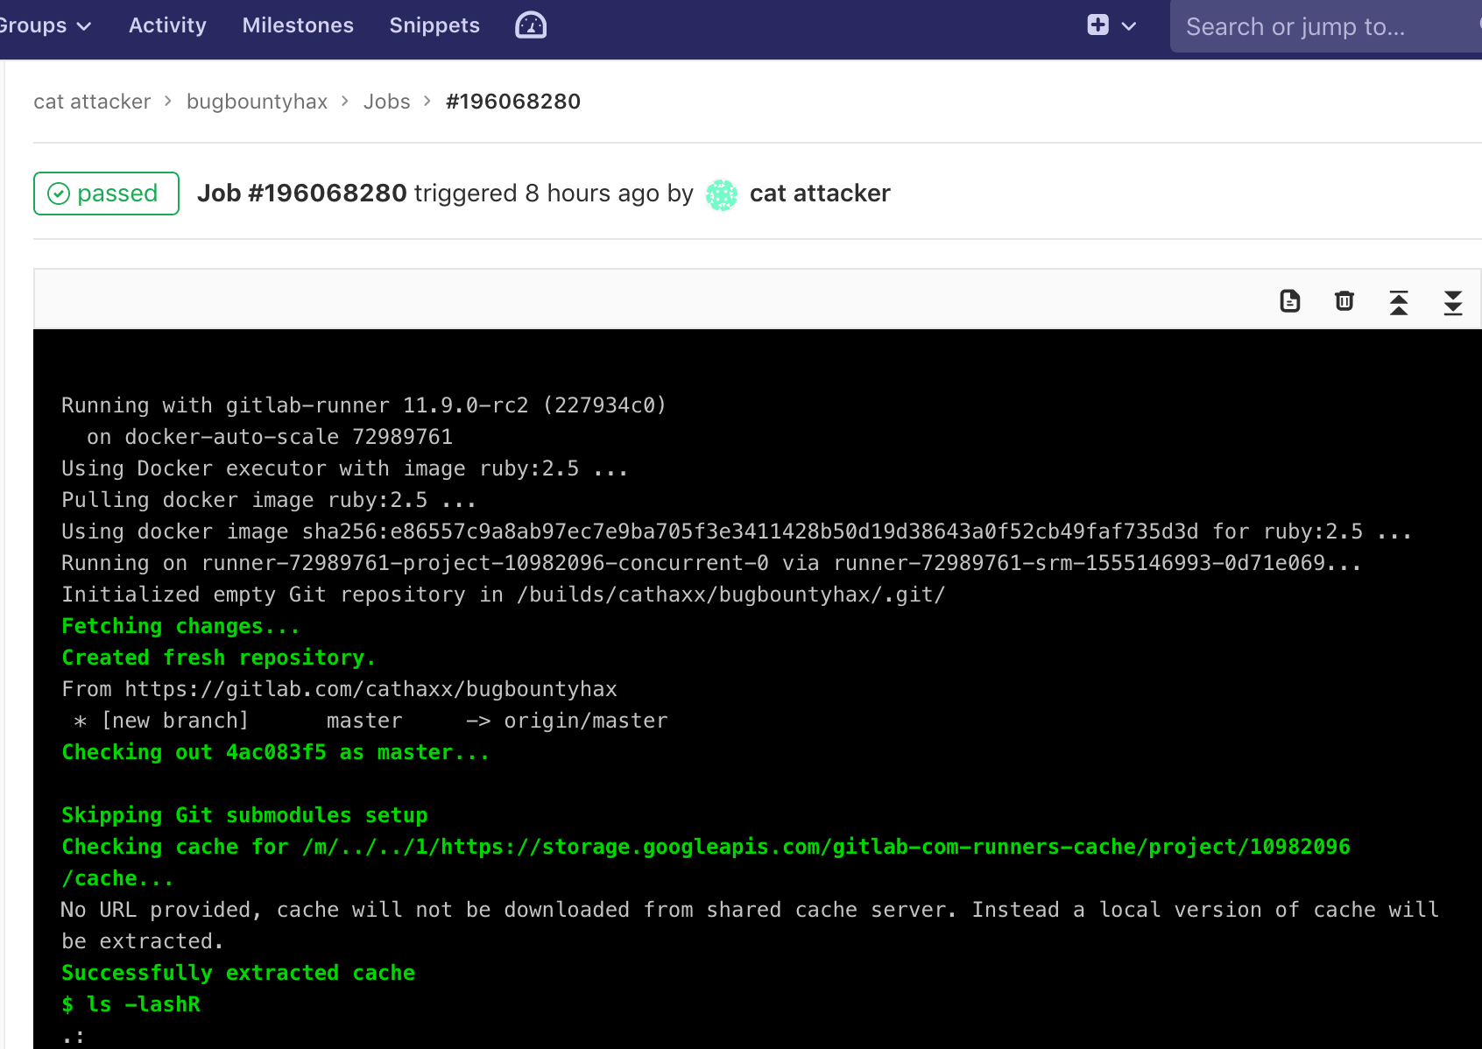
Task: Expand the chevron beside the plus icon
Action: 1129,26
